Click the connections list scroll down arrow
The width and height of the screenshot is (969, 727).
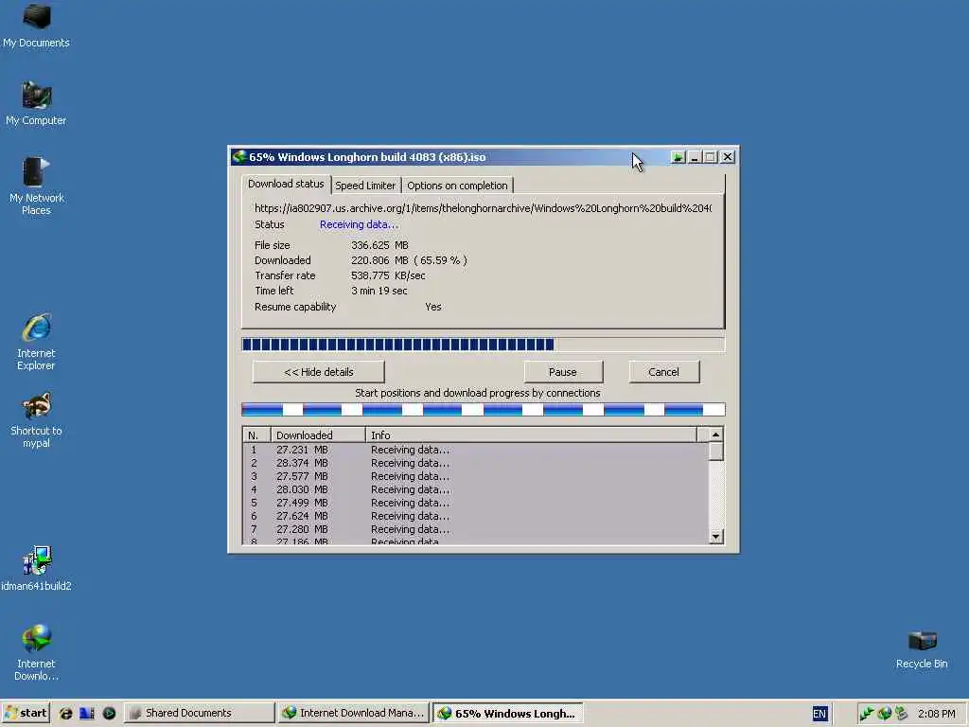[x=715, y=536]
